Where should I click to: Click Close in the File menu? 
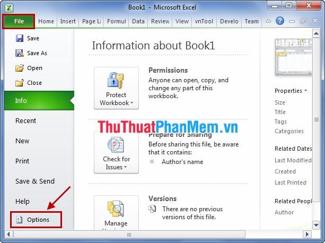pos(34,83)
